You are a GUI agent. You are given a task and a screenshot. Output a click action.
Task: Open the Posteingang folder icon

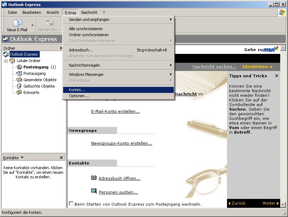(x=19, y=67)
